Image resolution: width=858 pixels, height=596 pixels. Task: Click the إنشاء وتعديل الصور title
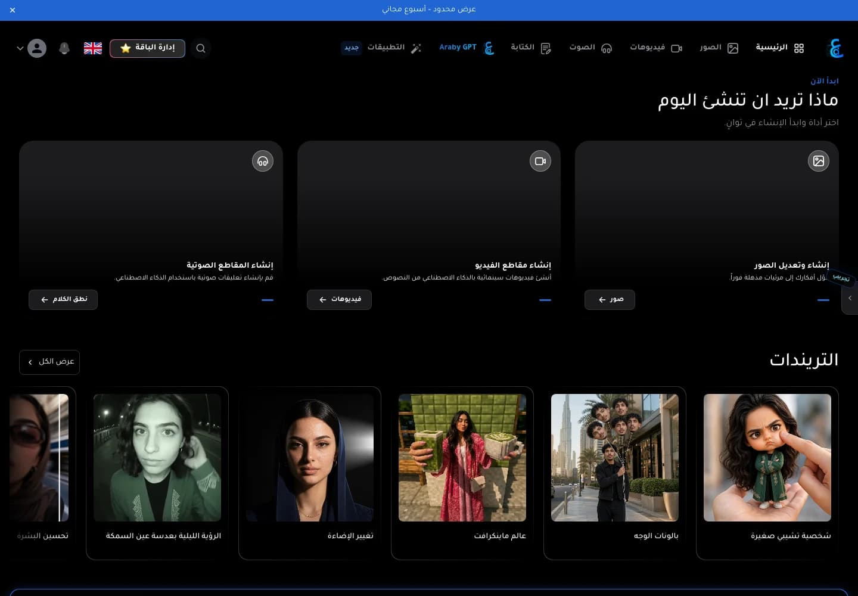[x=791, y=265]
